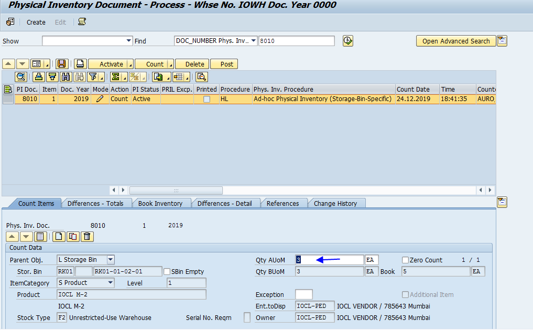Open the Differences - Totals tab

(x=95, y=204)
